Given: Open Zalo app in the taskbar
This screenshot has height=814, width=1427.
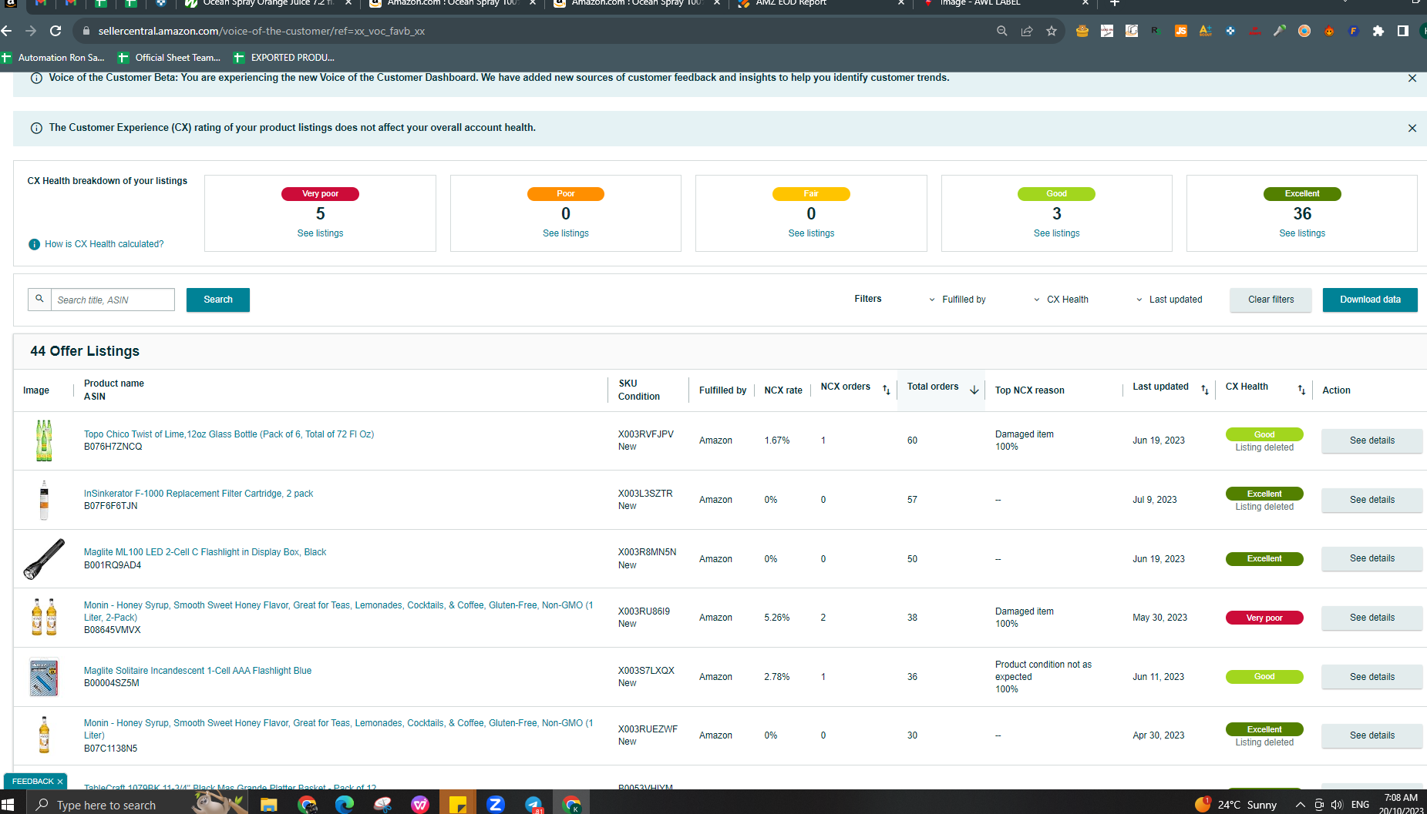Looking at the screenshot, I should tap(496, 805).
